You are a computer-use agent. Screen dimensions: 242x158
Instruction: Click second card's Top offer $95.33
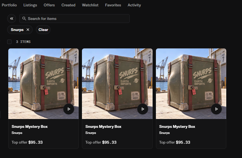click(x=101, y=142)
